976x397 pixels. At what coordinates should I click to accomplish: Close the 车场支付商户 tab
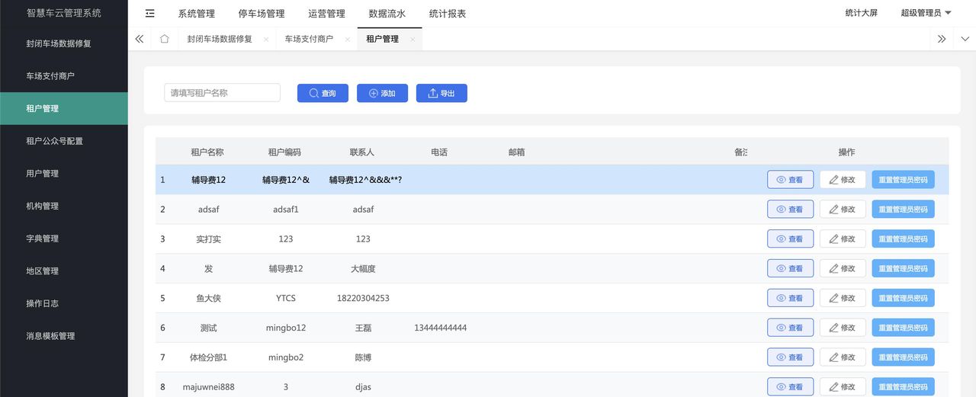pyautogui.click(x=347, y=40)
